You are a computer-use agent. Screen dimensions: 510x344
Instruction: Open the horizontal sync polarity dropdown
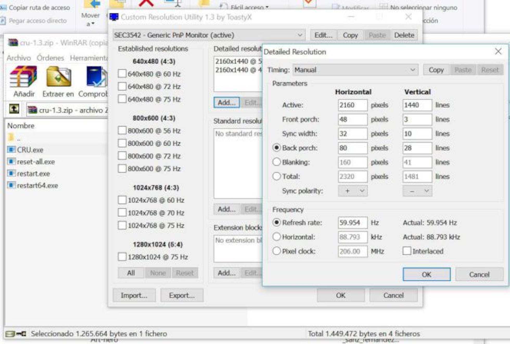(x=353, y=191)
